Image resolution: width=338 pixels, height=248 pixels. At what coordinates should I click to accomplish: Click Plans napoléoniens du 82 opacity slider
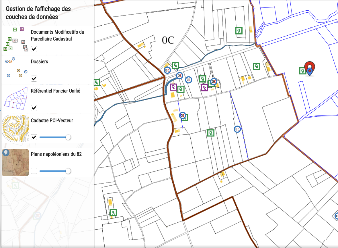pyautogui.click(x=54, y=171)
